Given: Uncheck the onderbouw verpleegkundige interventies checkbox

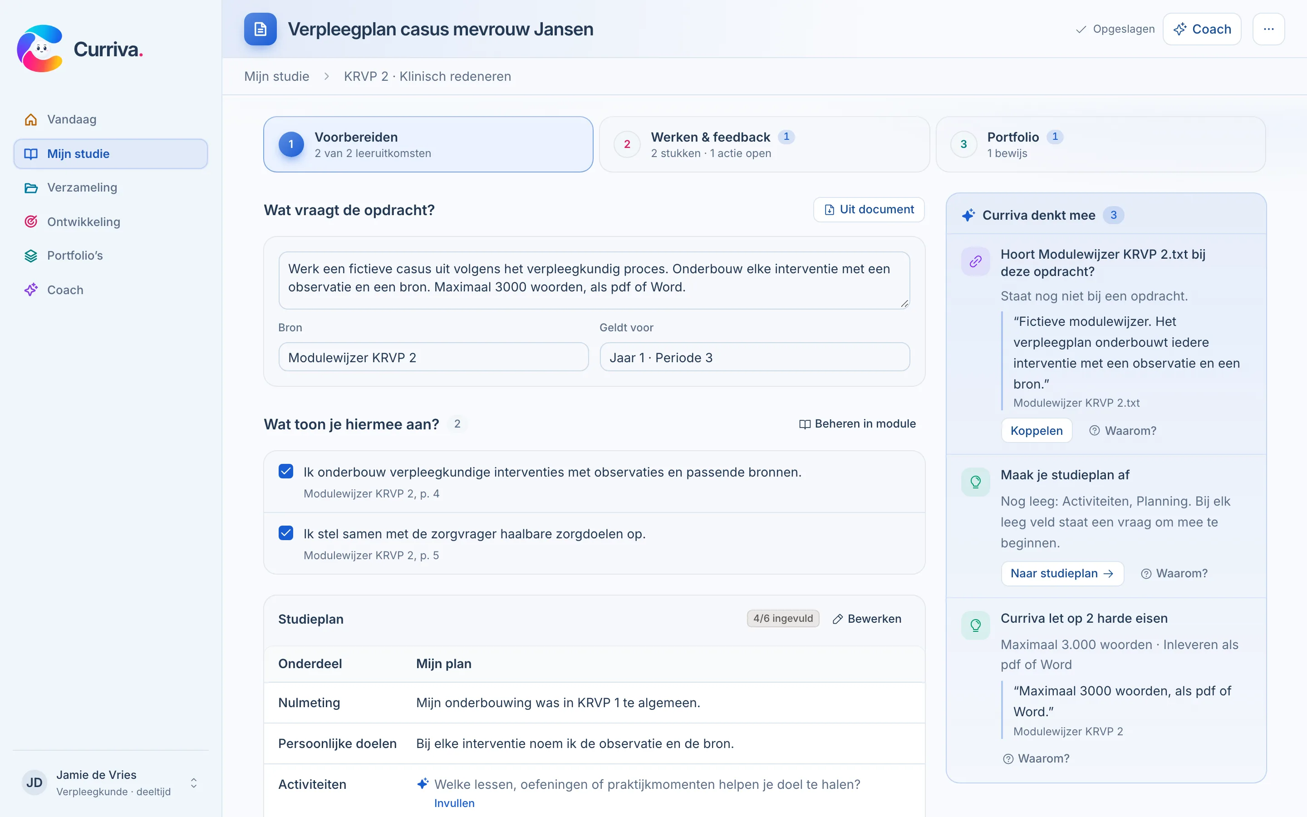Looking at the screenshot, I should [286, 471].
